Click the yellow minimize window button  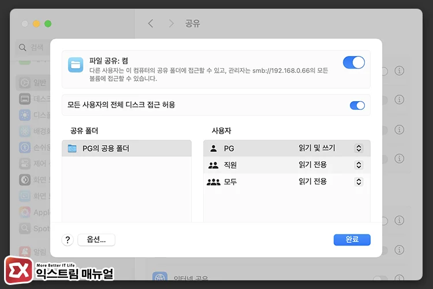click(x=36, y=24)
